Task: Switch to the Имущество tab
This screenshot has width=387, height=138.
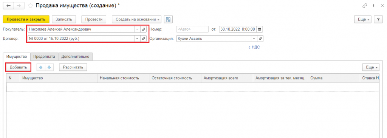Action: 17,56
